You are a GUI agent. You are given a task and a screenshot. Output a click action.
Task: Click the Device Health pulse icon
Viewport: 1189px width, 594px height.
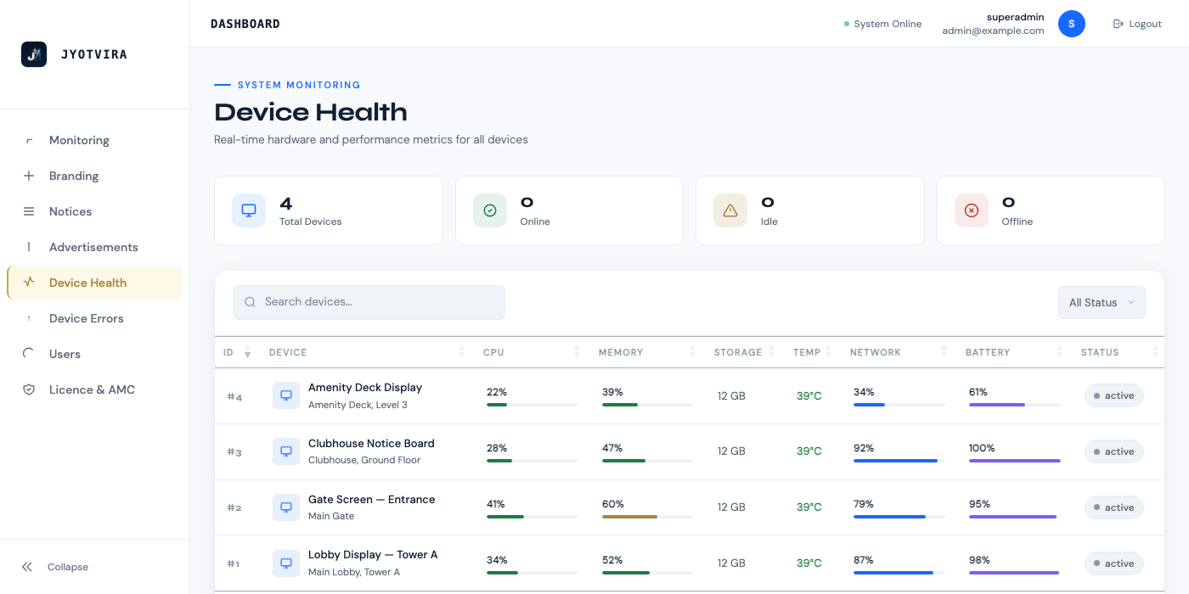click(x=29, y=283)
